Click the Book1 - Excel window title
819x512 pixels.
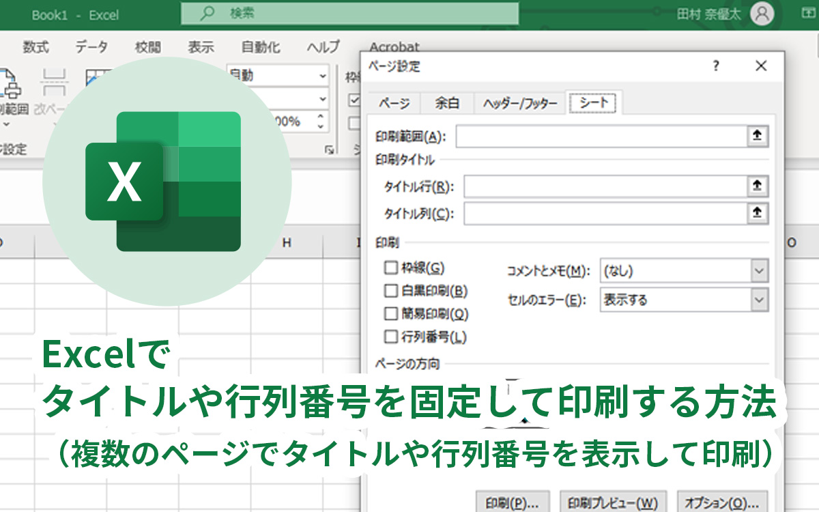coord(75,14)
